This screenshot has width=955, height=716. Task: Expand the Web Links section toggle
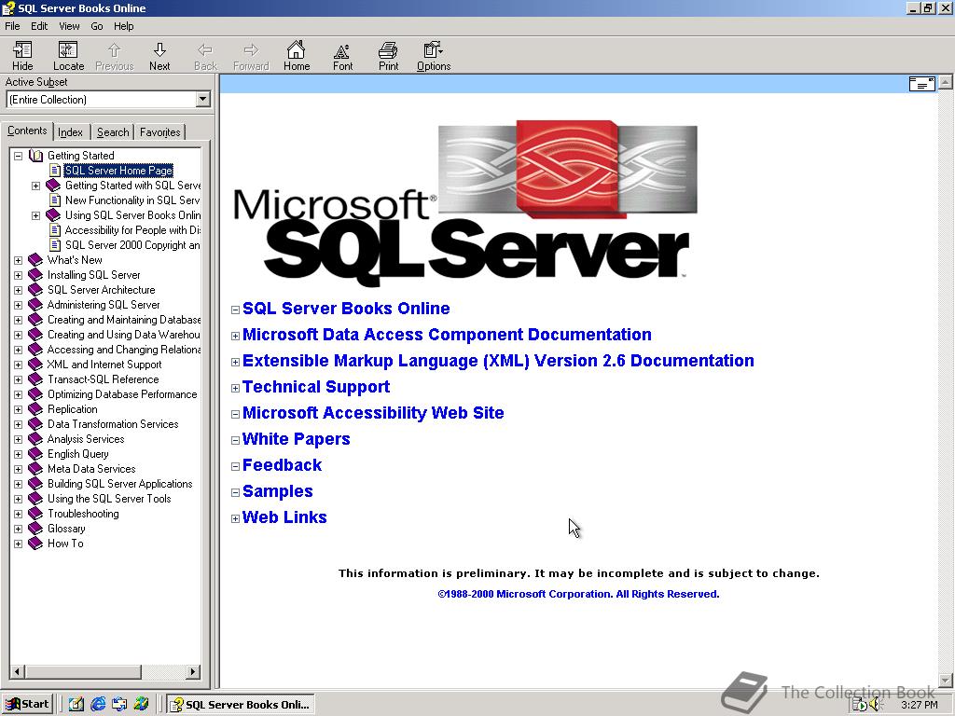235,518
